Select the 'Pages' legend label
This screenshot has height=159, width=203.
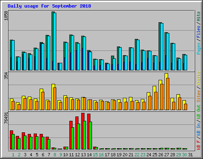tap(199, 48)
